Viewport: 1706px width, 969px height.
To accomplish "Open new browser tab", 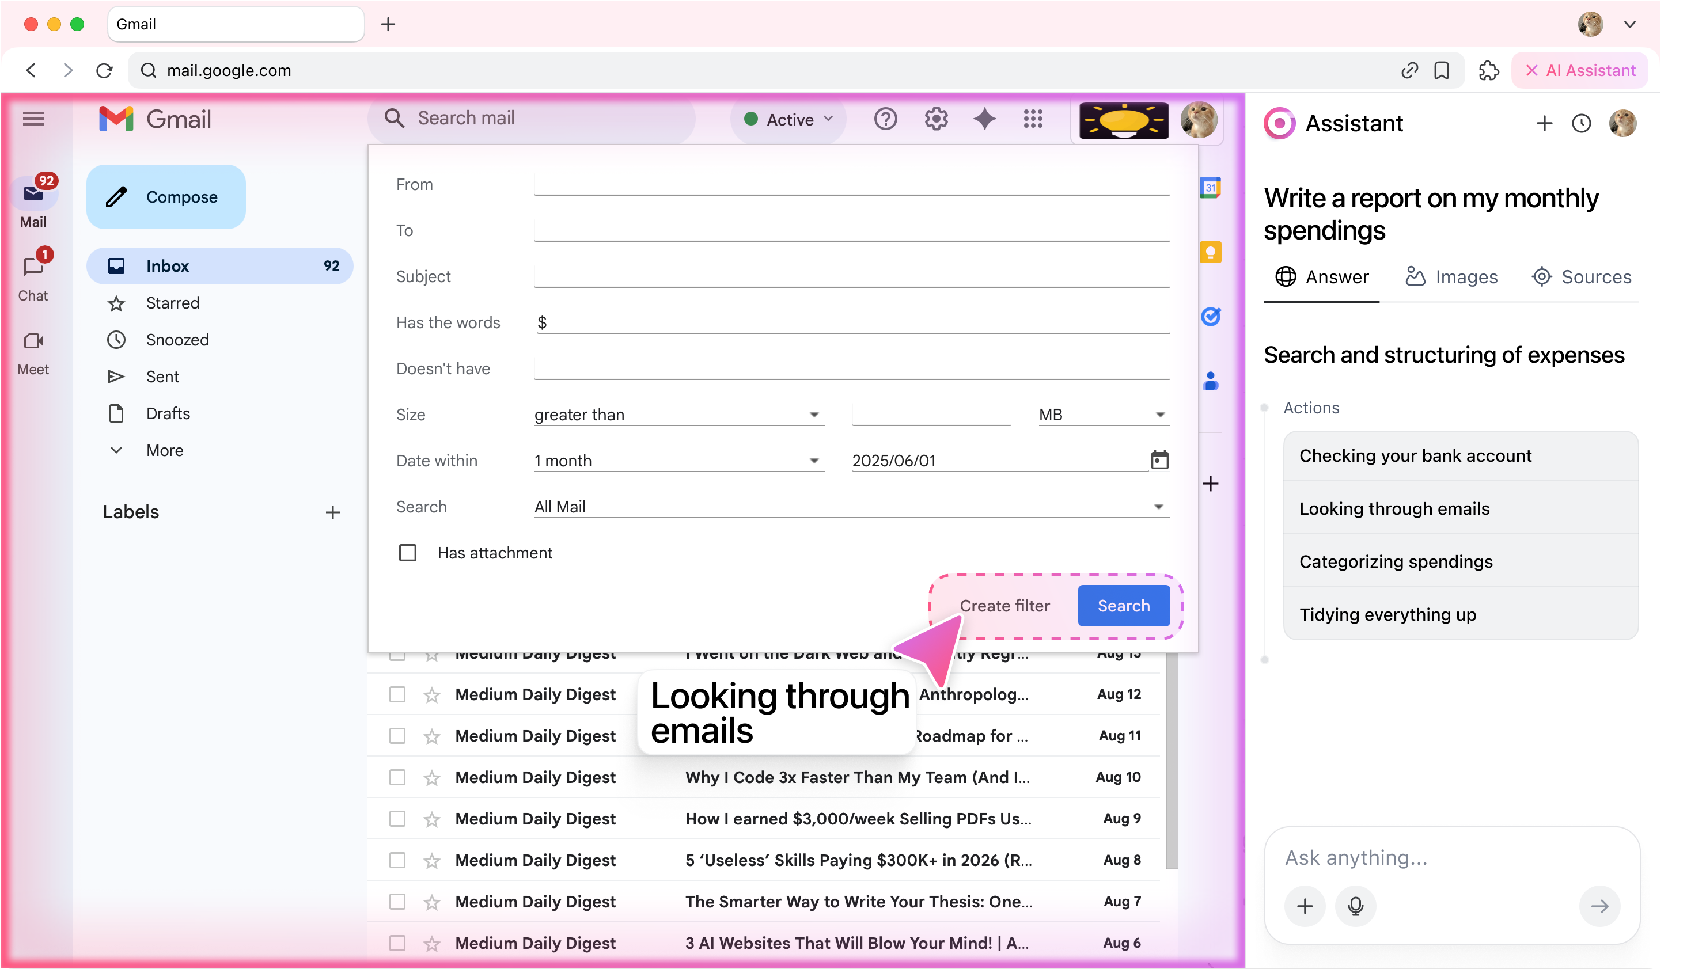I will (388, 25).
